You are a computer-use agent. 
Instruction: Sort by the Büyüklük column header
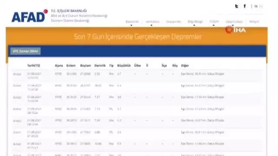tap(124, 65)
